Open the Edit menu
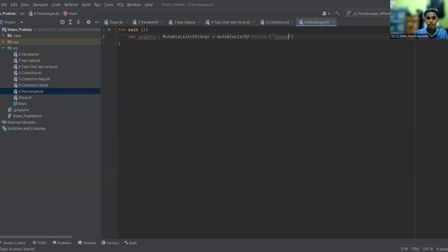The width and height of the screenshot is (448, 252). coord(14,5)
